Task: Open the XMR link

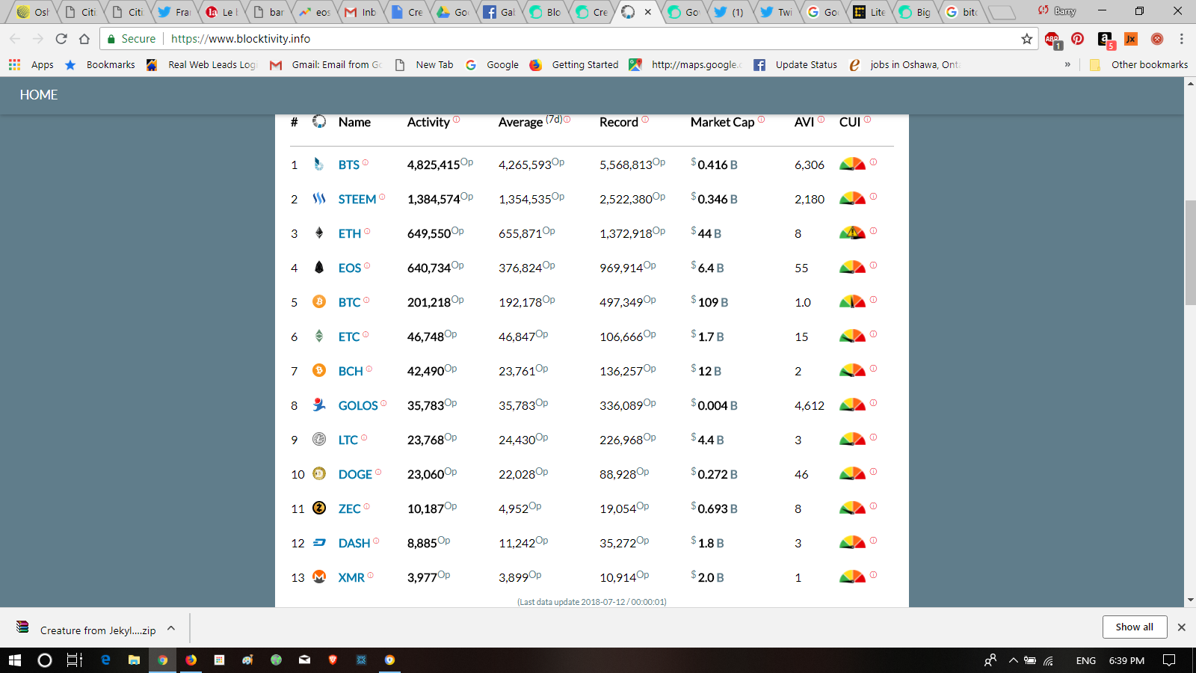Action: (351, 577)
